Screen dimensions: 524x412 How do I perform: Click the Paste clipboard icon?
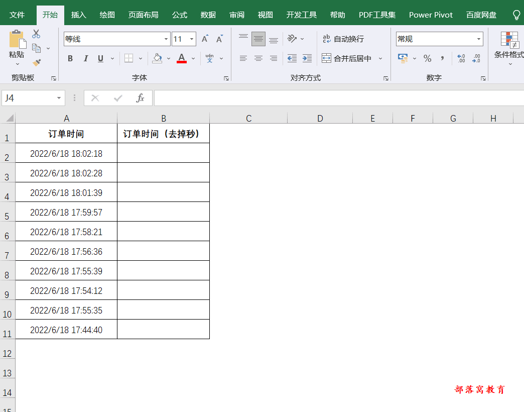pyautogui.click(x=17, y=39)
